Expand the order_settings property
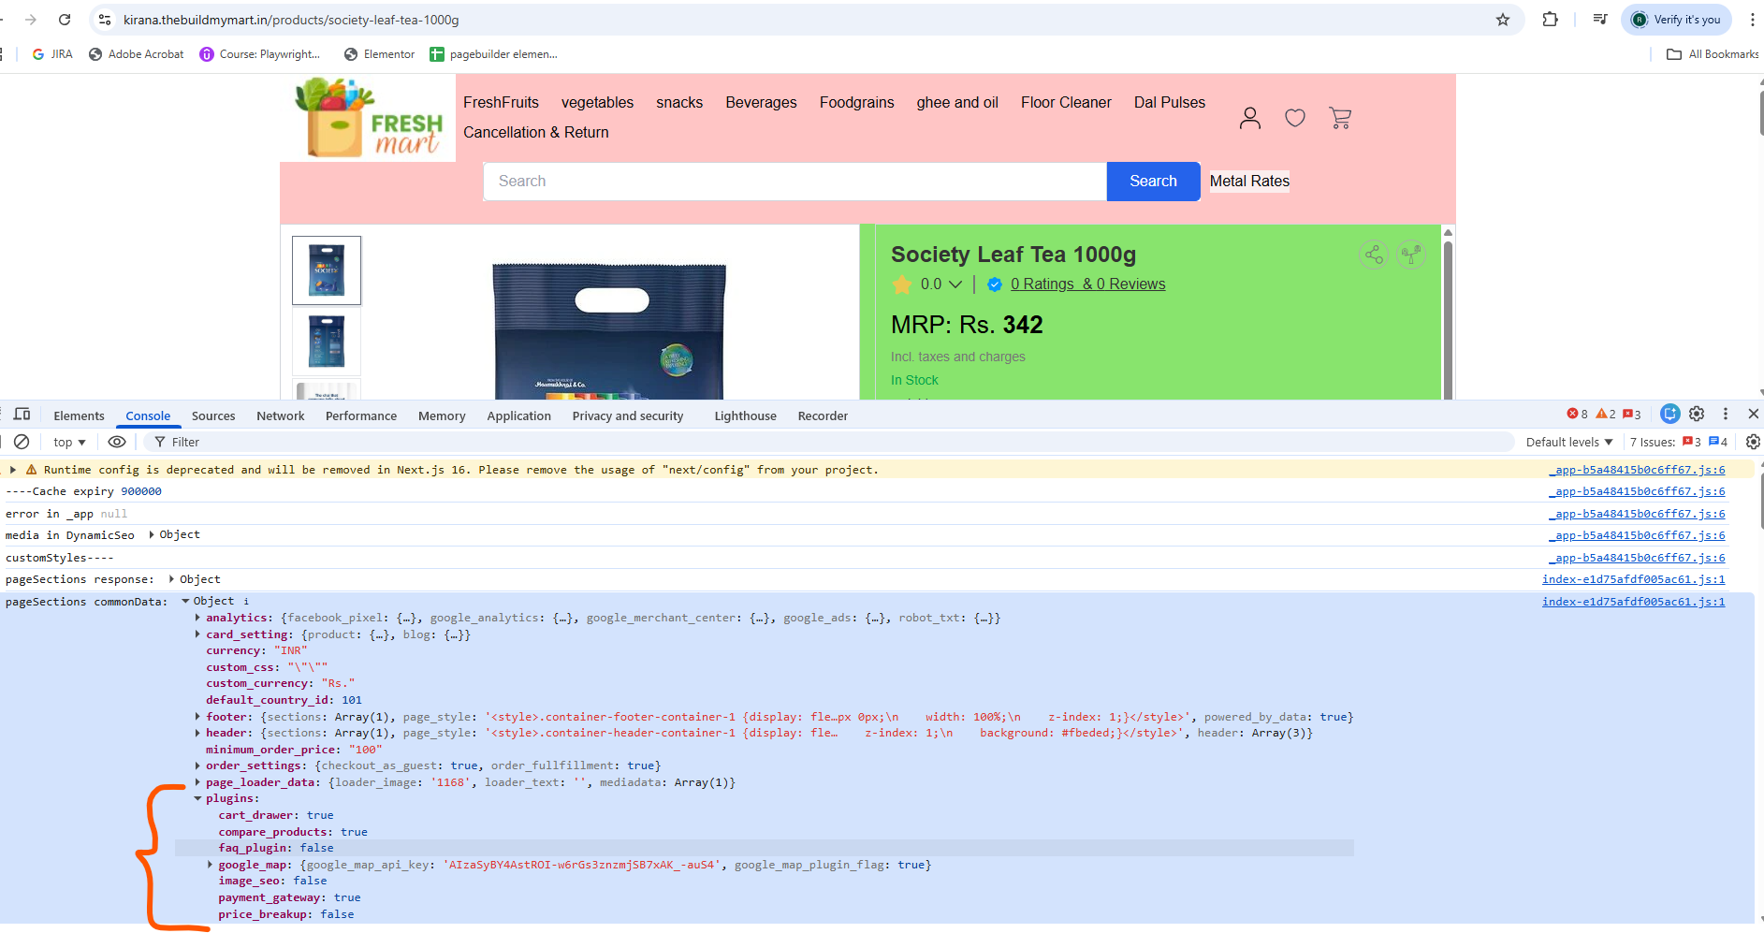1764x933 pixels. [x=197, y=765]
